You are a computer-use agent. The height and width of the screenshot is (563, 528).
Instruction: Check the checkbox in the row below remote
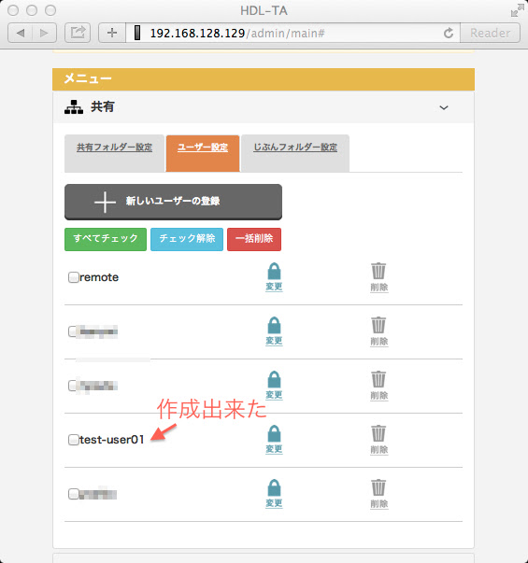tap(73, 331)
